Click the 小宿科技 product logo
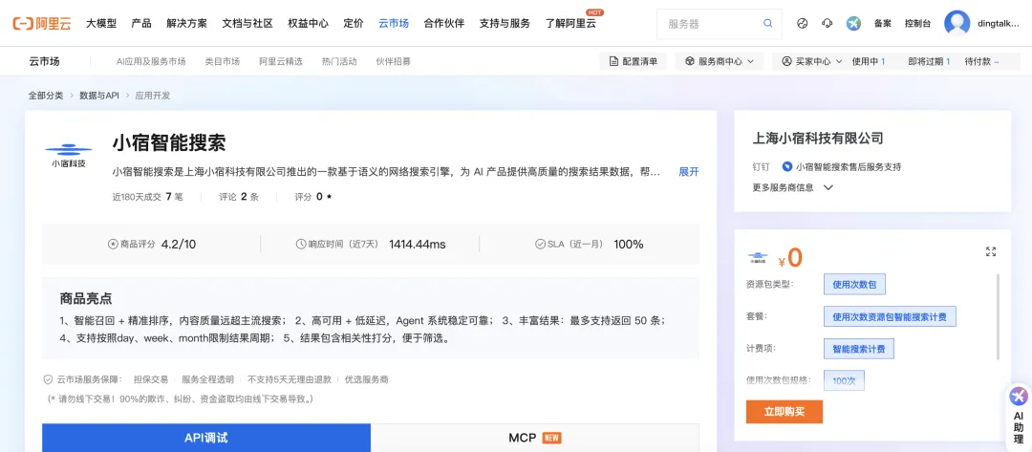1032x452 pixels. pos(69,157)
